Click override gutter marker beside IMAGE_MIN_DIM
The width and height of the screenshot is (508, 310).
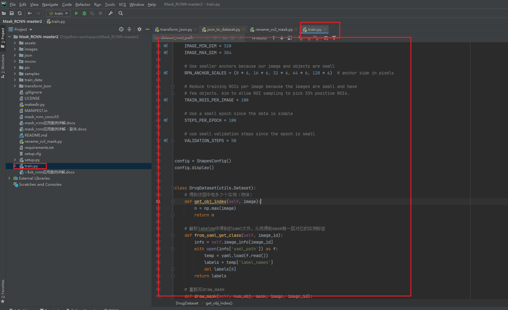166,46
